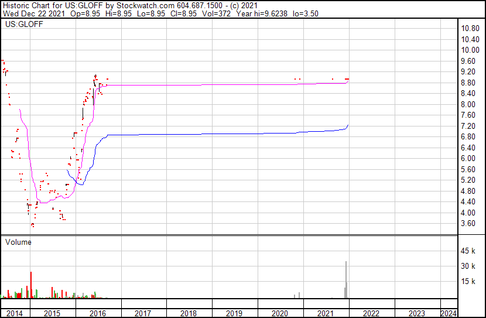The width and height of the screenshot is (486, 318).
Task: Click the 9.20 price axis label
Action: pyautogui.click(x=468, y=72)
